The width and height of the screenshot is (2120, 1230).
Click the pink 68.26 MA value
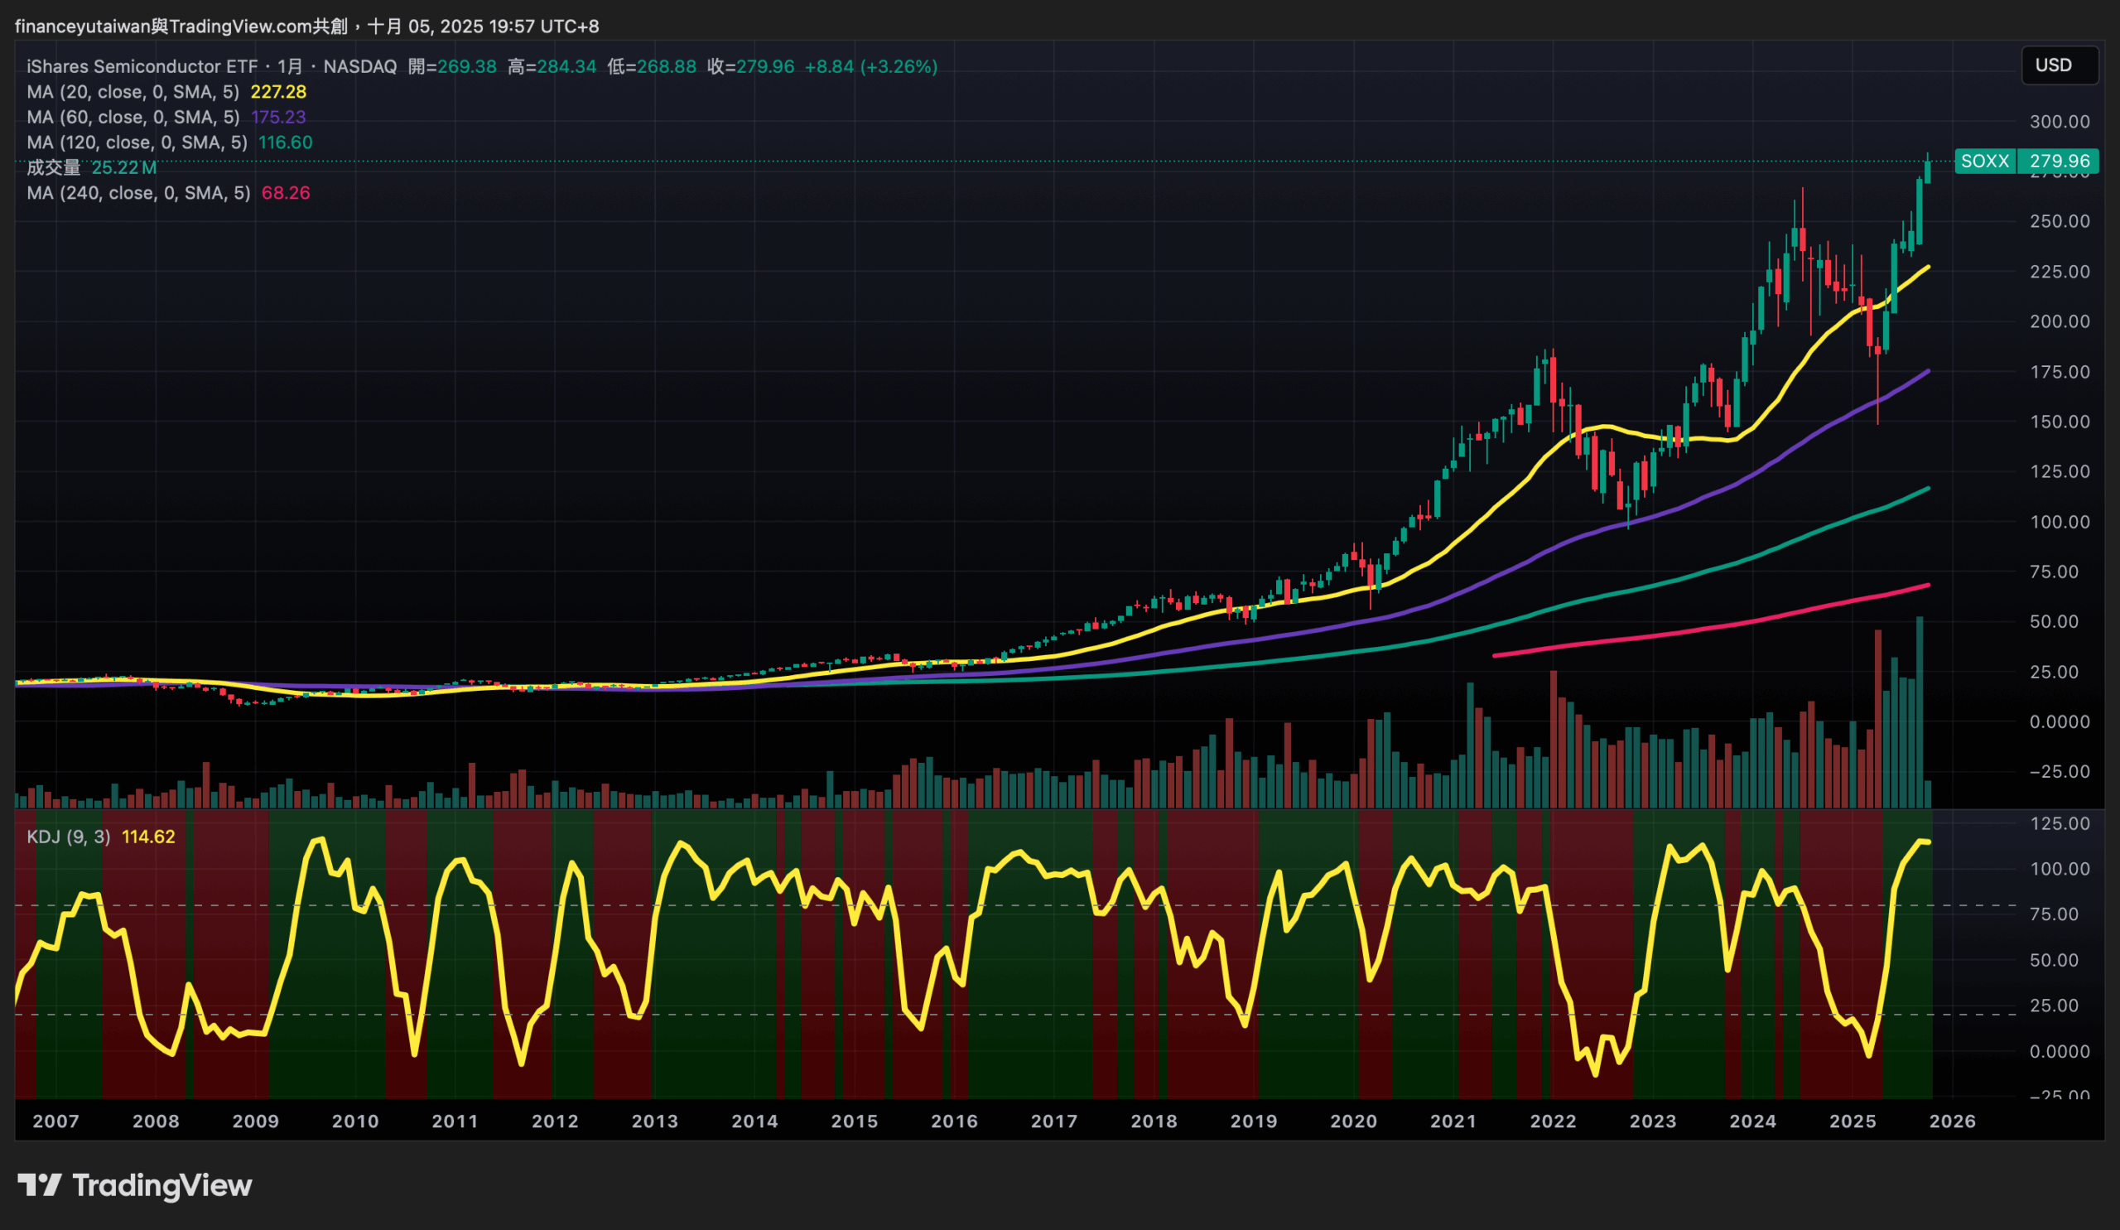pos(286,193)
